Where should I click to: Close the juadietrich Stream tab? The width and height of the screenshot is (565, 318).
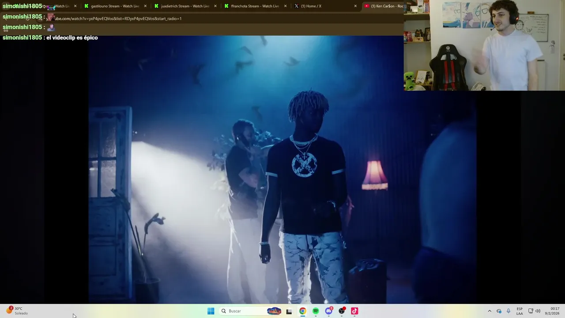tap(215, 6)
